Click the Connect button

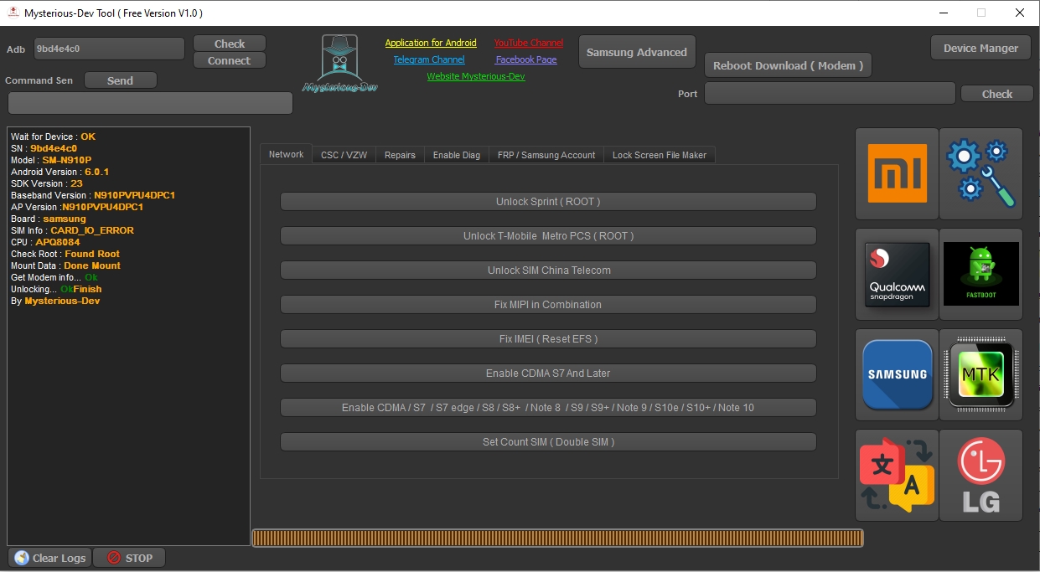[x=230, y=60]
